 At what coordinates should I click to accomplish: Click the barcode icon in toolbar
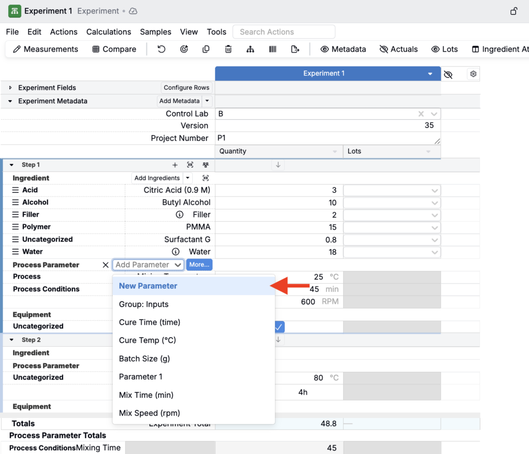pos(273,49)
